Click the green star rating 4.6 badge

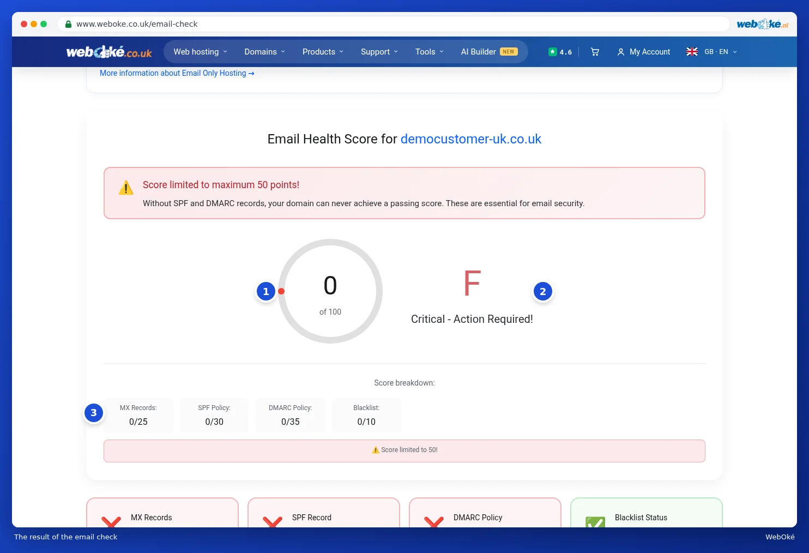click(560, 52)
